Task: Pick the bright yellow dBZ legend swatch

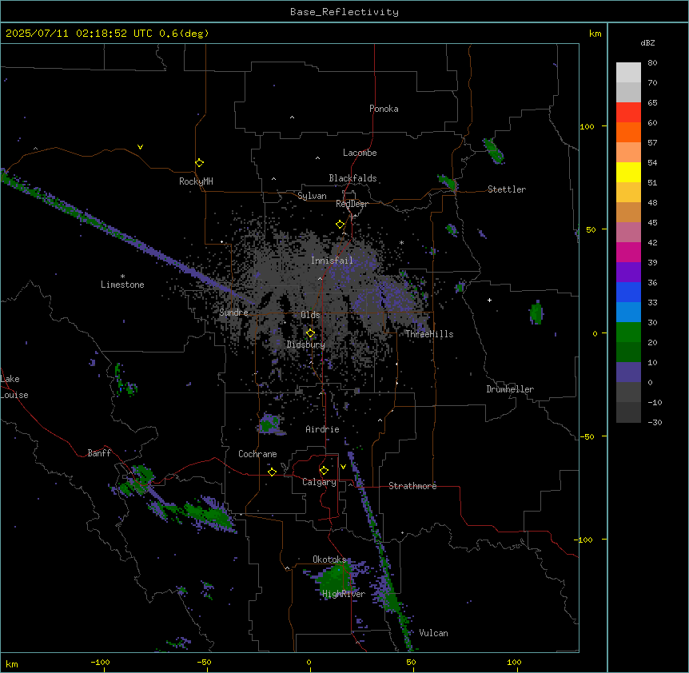Action: (x=628, y=172)
